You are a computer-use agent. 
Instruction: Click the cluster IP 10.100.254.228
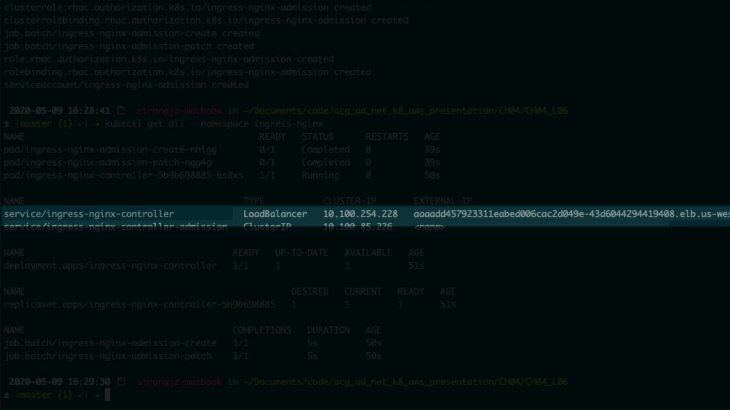[x=360, y=214]
